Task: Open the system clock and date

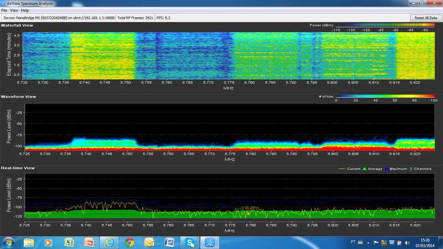Action: (425, 242)
